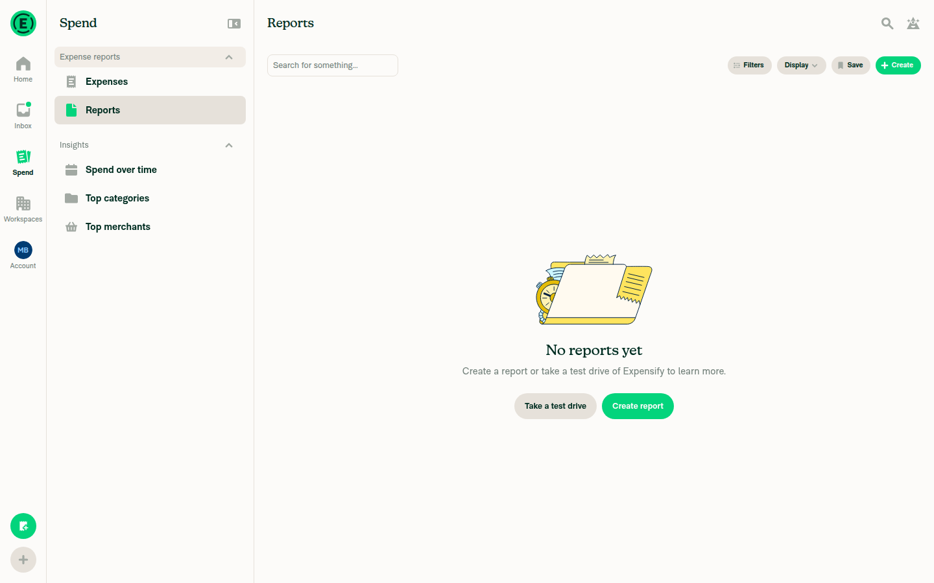Viewport: 934px width, 583px height.
Task: Open the concierge help icon
Action: pyautogui.click(x=913, y=24)
